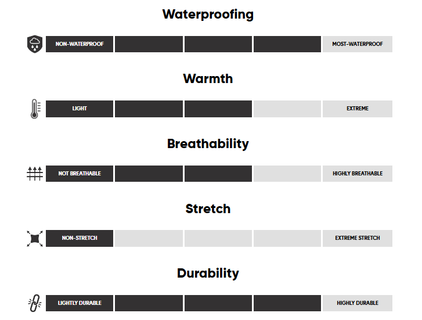The width and height of the screenshot is (422, 320).
Task: Click the Waterproofing heading
Action: click(x=208, y=14)
